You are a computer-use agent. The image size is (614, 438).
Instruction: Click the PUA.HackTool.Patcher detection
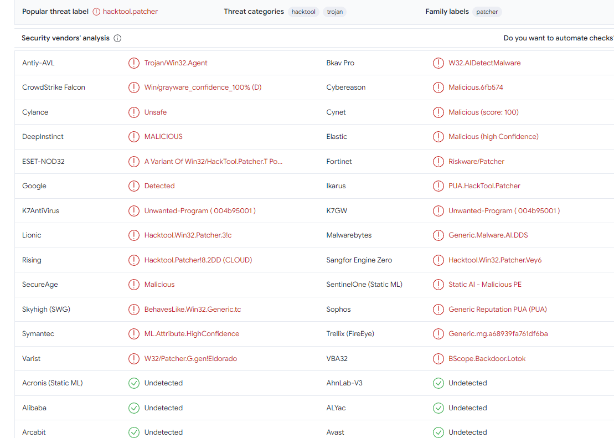coord(484,186)
